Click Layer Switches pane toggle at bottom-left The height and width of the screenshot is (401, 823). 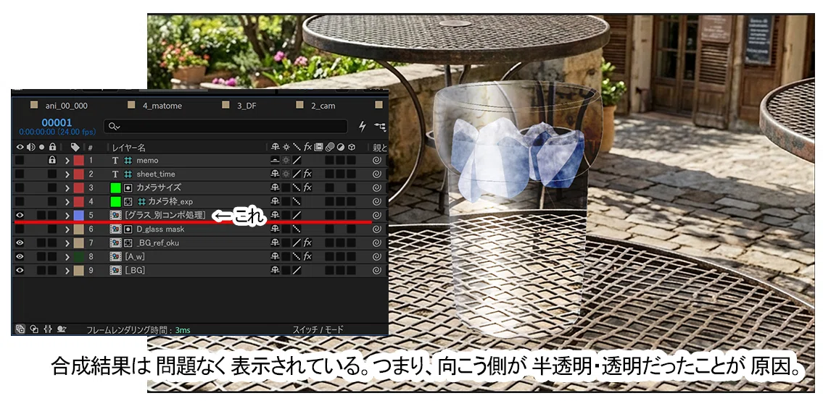pyautogui.click(x=20, y=329)
